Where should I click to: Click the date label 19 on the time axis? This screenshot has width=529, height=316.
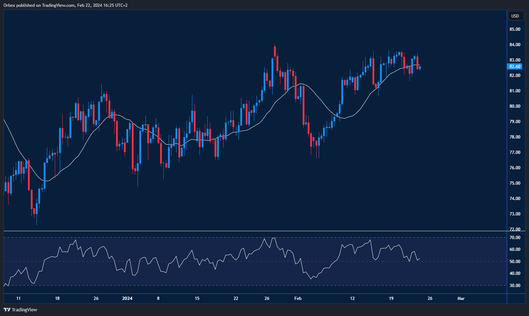point(391,298)
